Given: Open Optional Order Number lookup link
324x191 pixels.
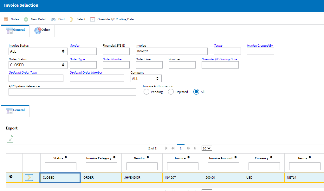Looking at the screenshot, I should [86, 73].
